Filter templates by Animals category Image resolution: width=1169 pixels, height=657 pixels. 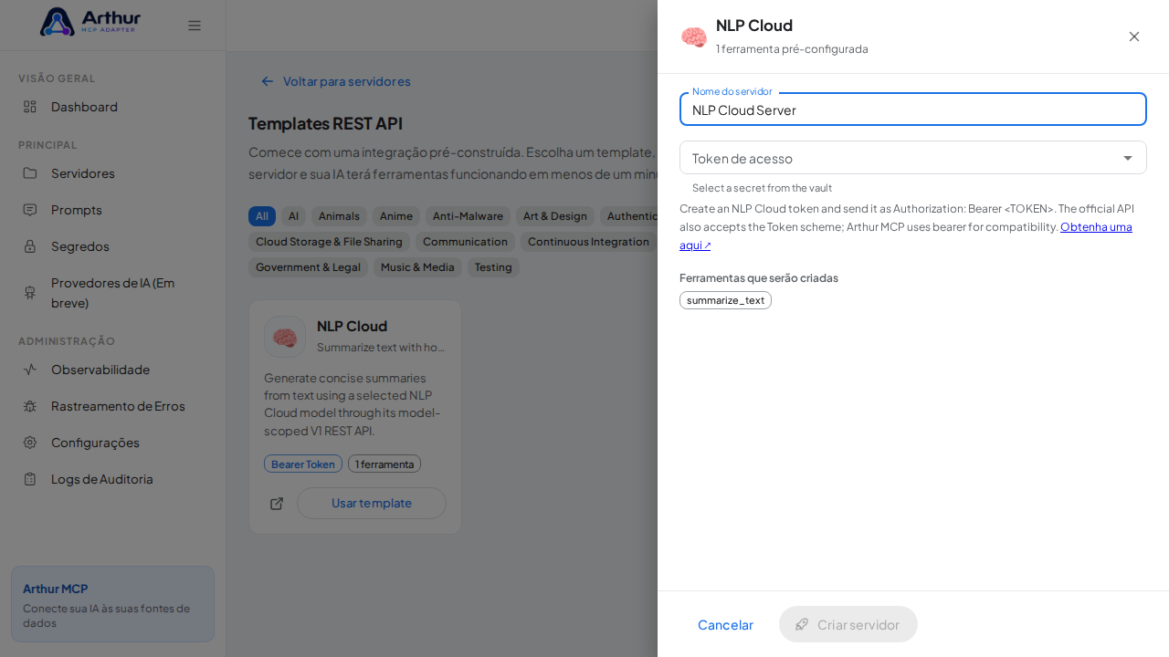(x=339, y=216)
